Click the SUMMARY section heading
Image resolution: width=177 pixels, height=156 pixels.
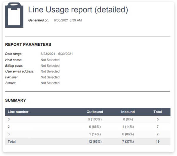tap(16, 100)
